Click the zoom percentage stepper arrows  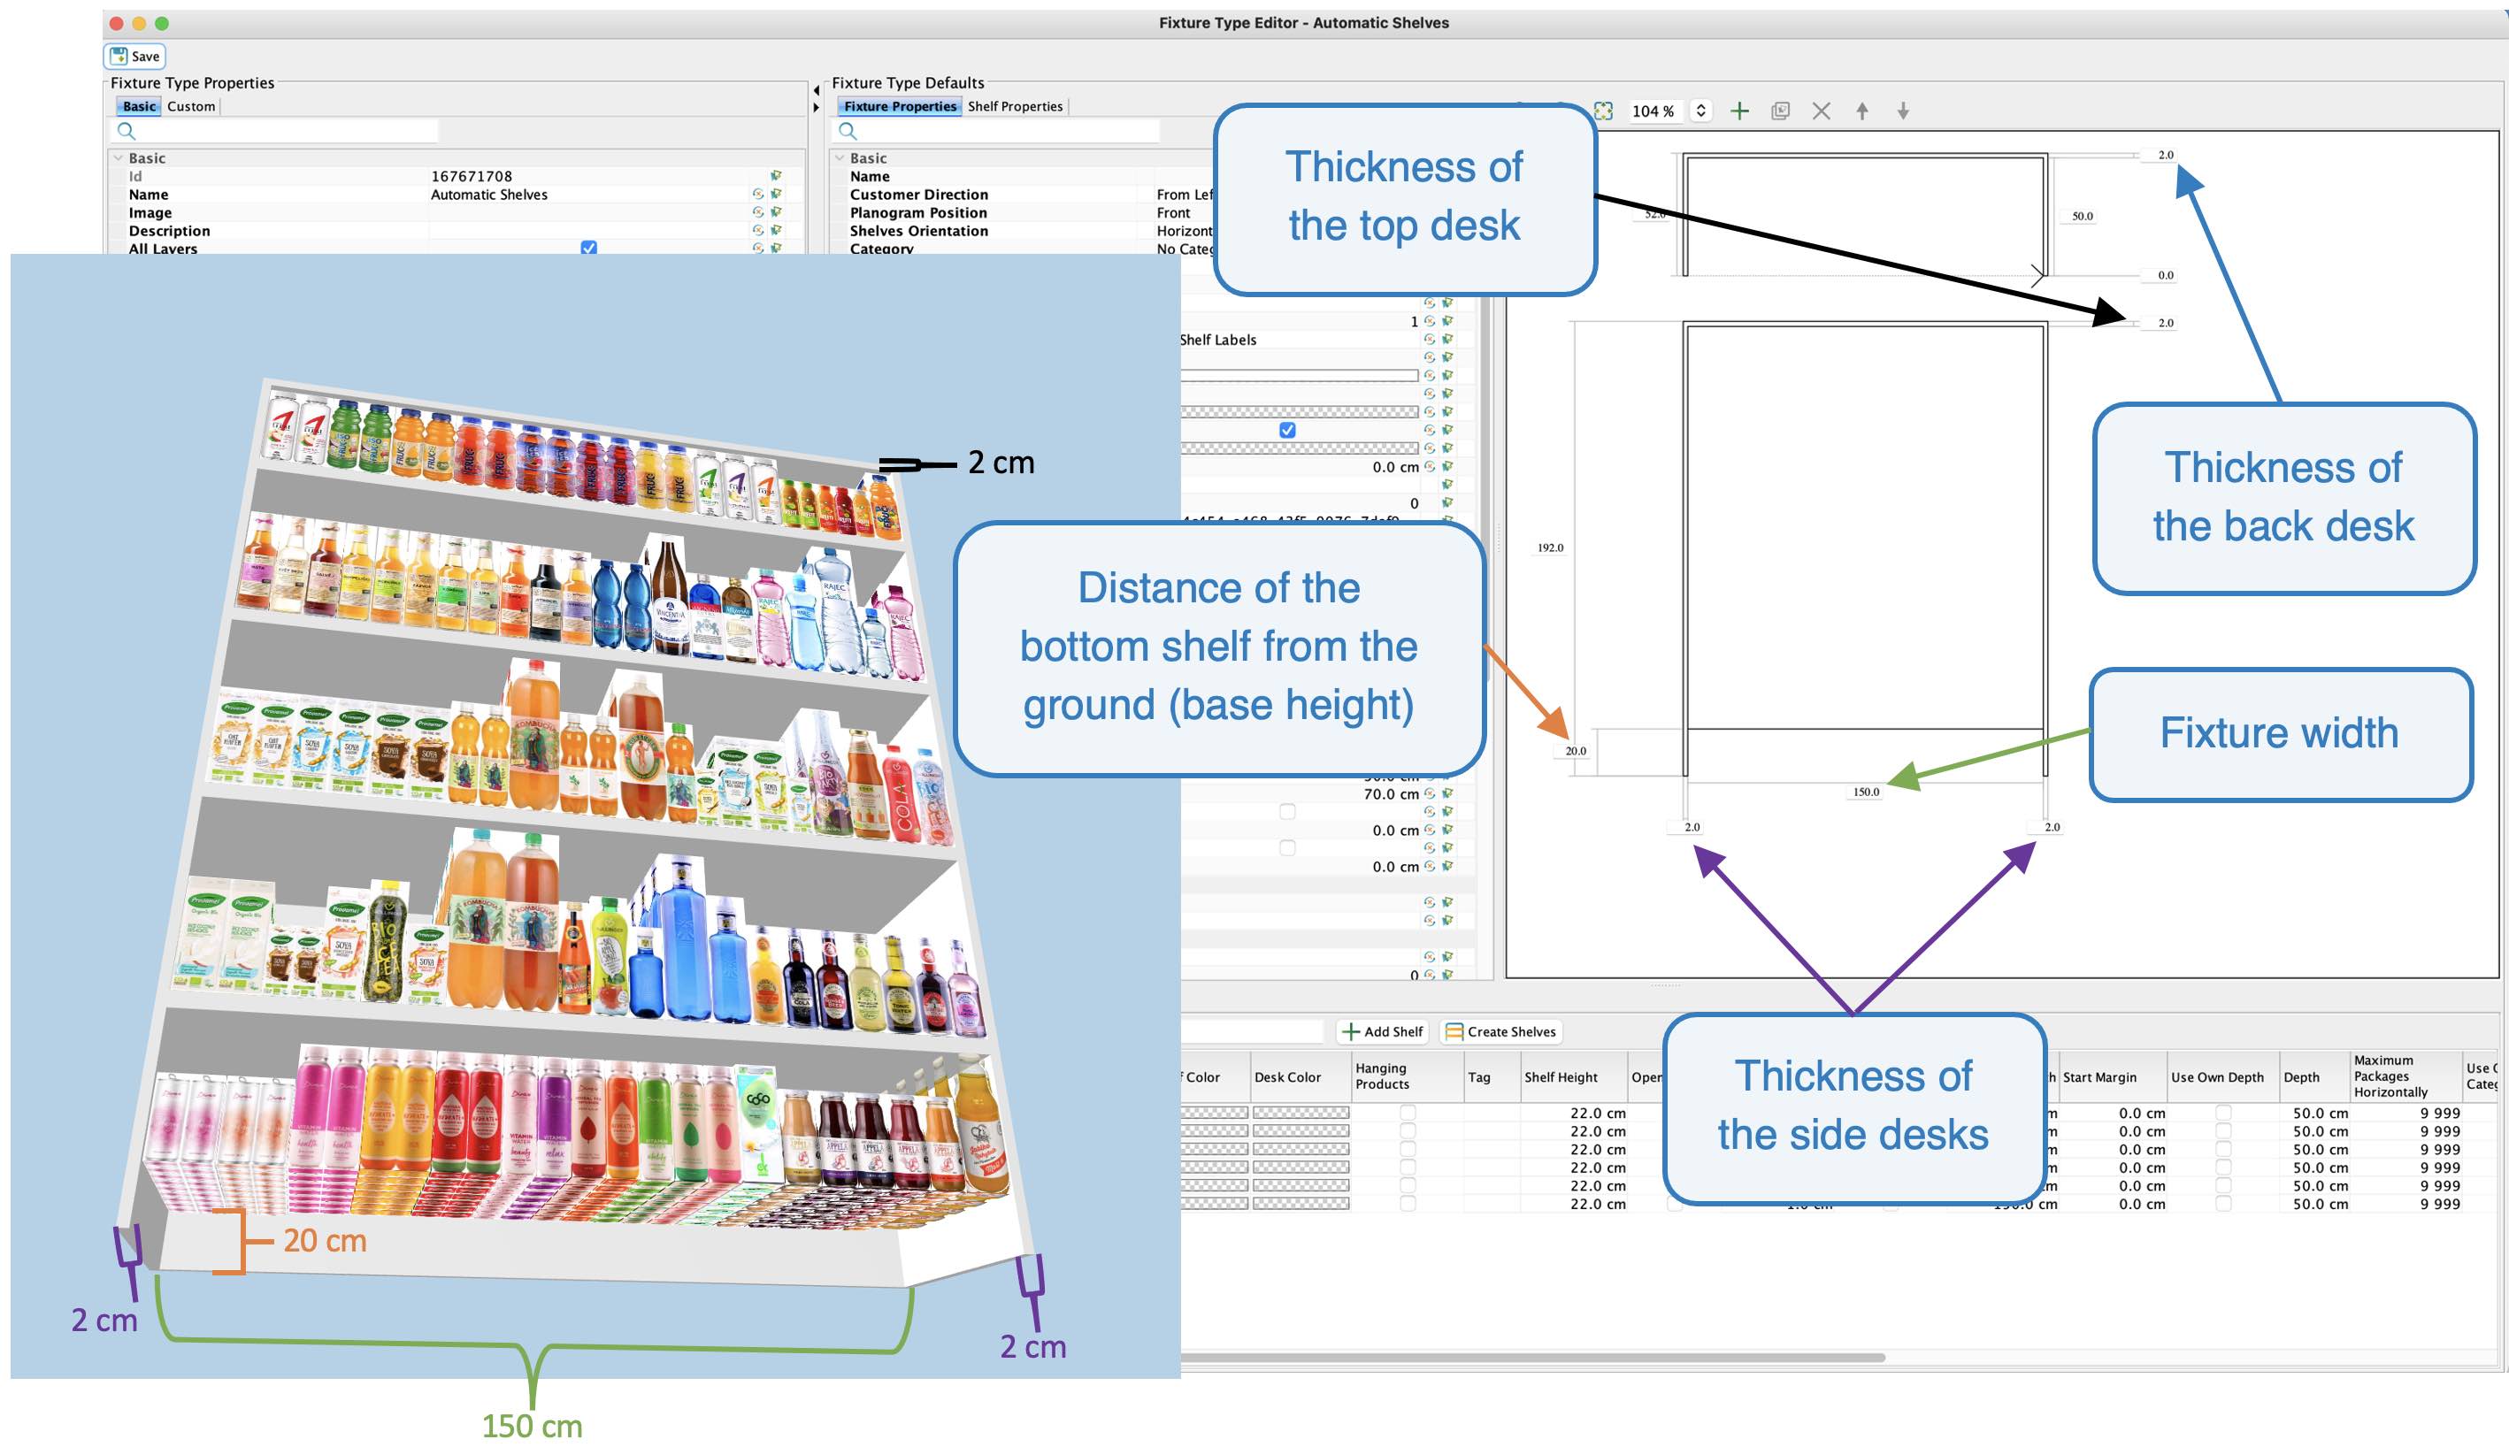pyautogui.click(x=1701, y=111)
